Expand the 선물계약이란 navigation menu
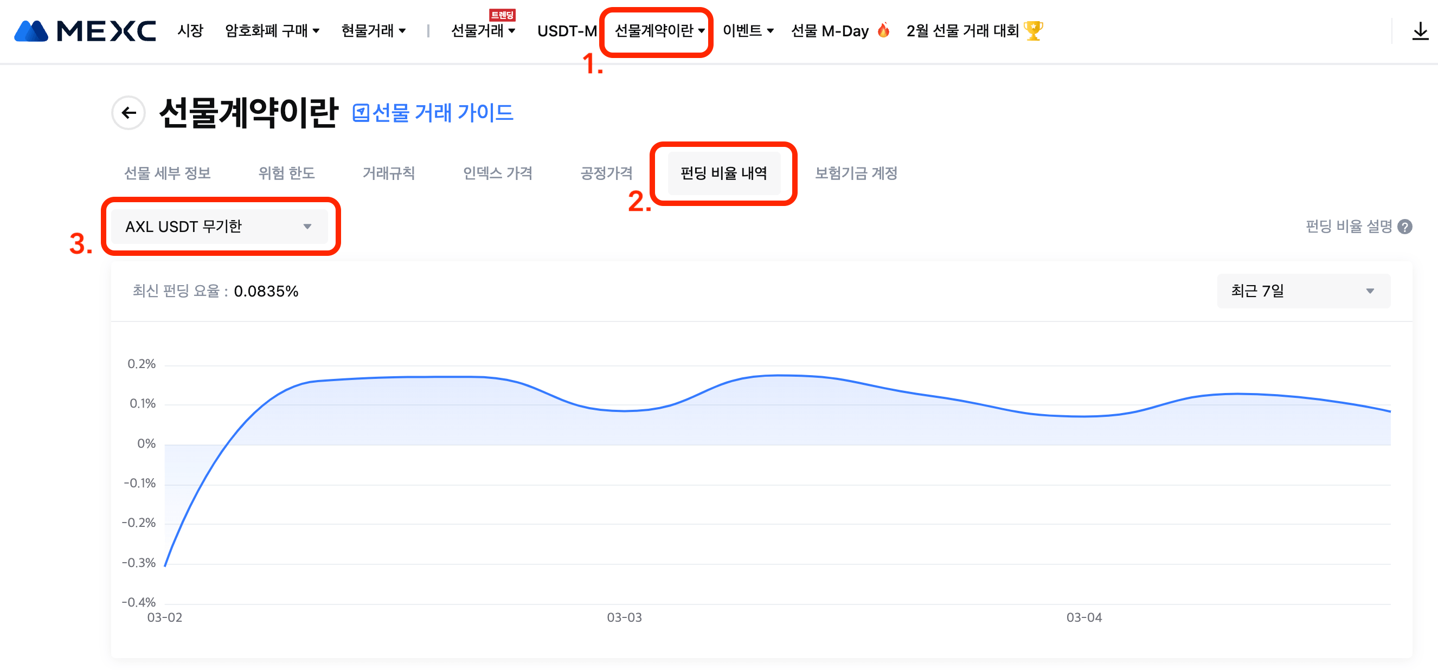Viewport: 1438px width, 670px height. click(x=659, y=31)
